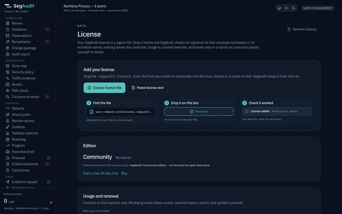
Task: Click the SAMPLE ENGAGEMENT badge
Action: point(317,8)
